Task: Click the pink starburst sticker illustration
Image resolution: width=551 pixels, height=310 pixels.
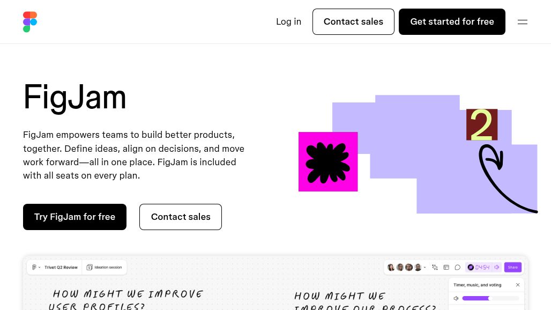Action: pos(328,161)
